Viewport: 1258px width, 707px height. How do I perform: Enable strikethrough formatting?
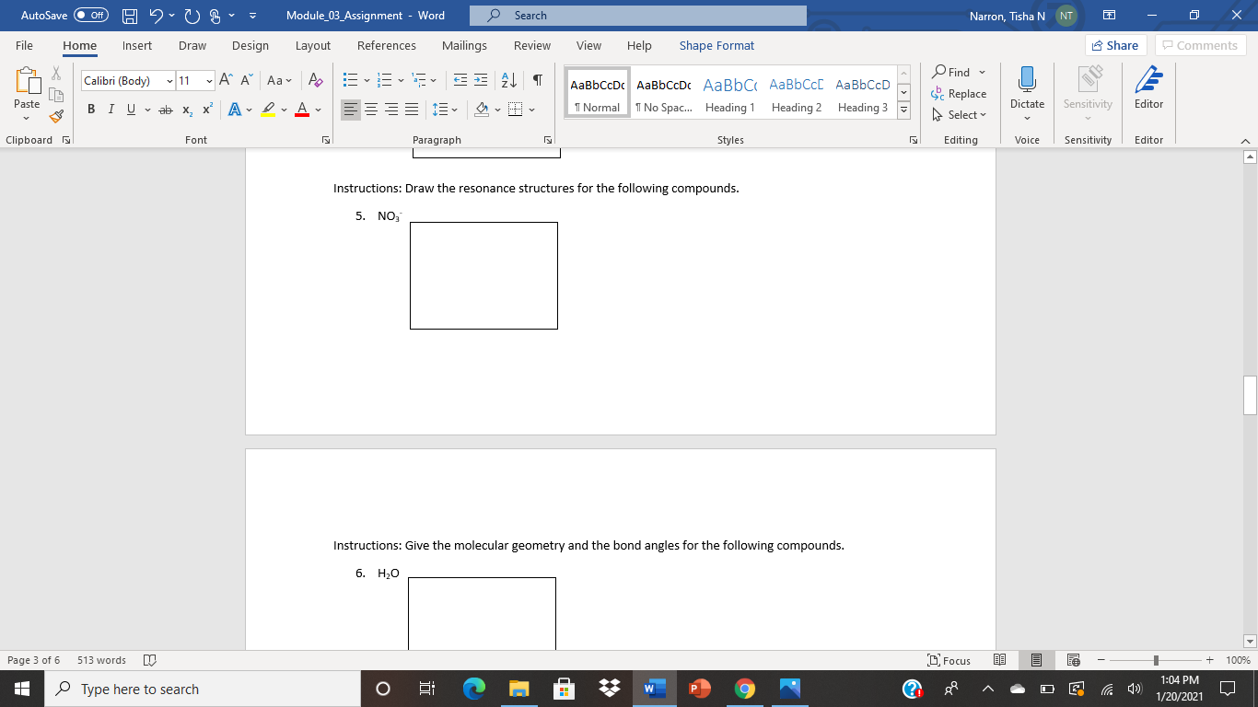(165, 109)
